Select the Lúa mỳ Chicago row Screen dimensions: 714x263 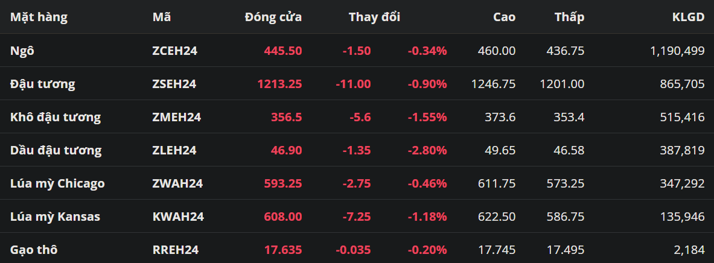pyautogui.click(x=57, y=183)
